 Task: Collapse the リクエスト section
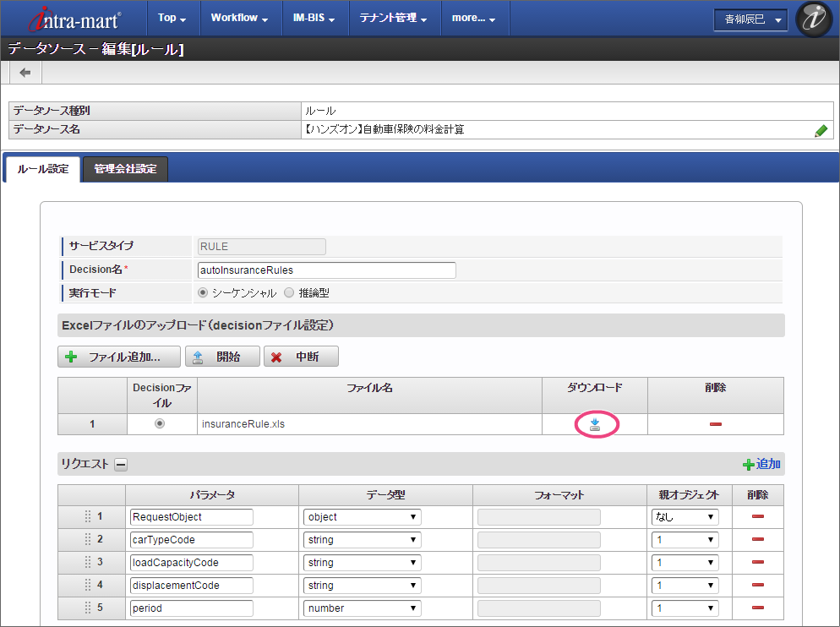click(121, 464)
